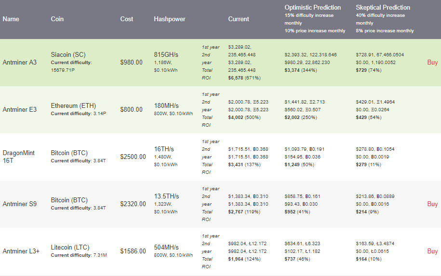
Task: Click the $164 (10%) skeptical total
Action: click(x=370, y=259)
